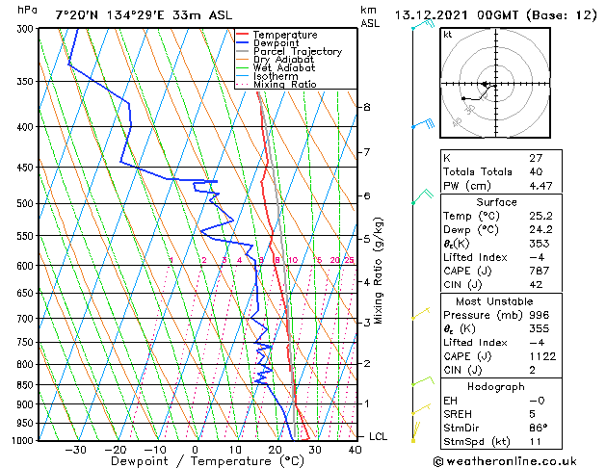Click the 40 temperature axis label
This screenshot has width=606, height=468.
[x=355, y=450]
